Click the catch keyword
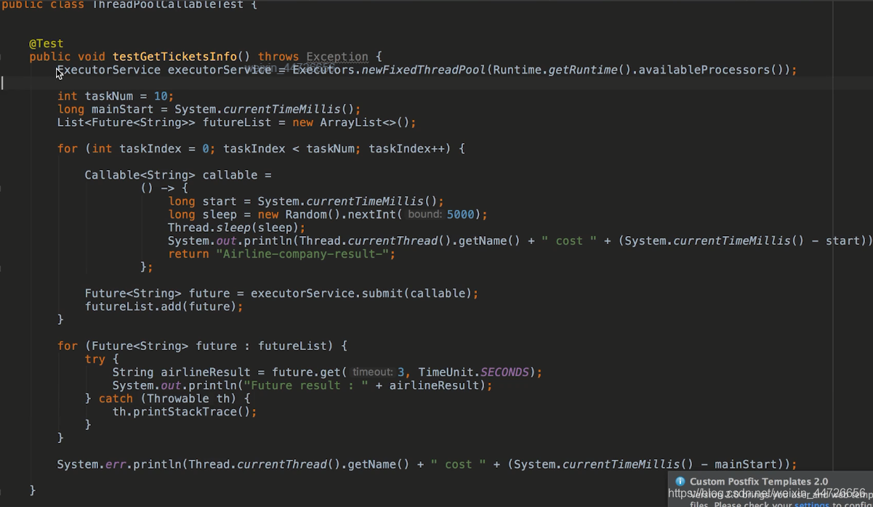Viewport: 873px width, 507px height. pyautogui.click(x=116, y=398)
